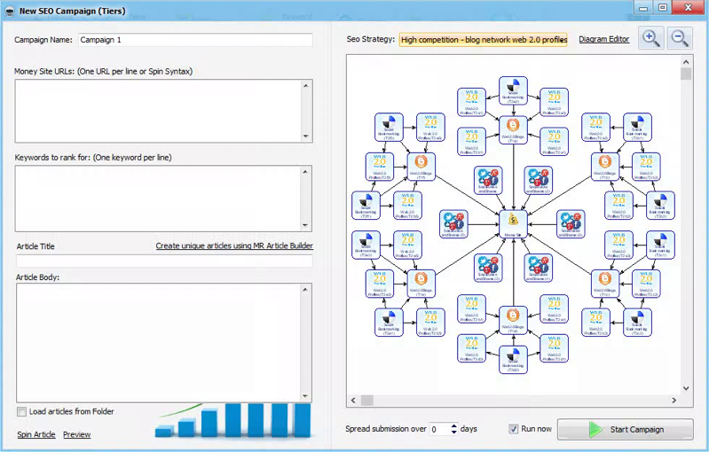709x452 pixels.
Task: Increase spread submission days with up arrow
Action: click(x=454, y=425)
